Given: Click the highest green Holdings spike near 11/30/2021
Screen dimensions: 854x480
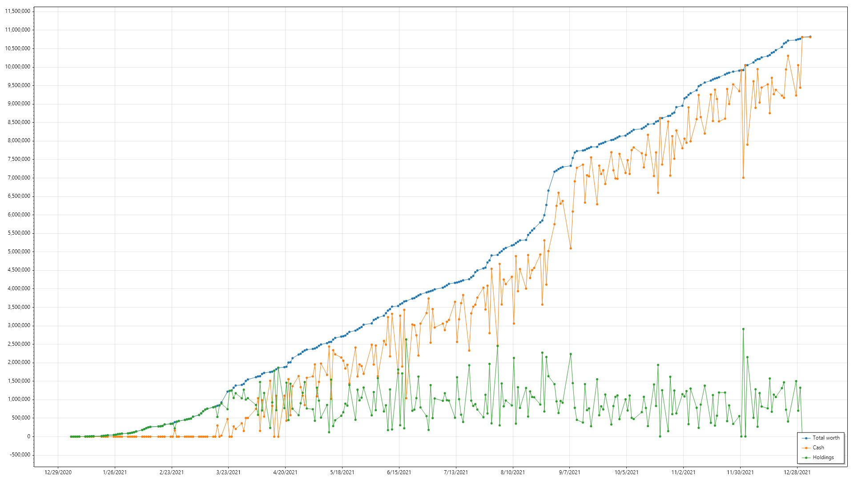Looking at the screenshot, I should pyautogui.click(x=743, y=329).
